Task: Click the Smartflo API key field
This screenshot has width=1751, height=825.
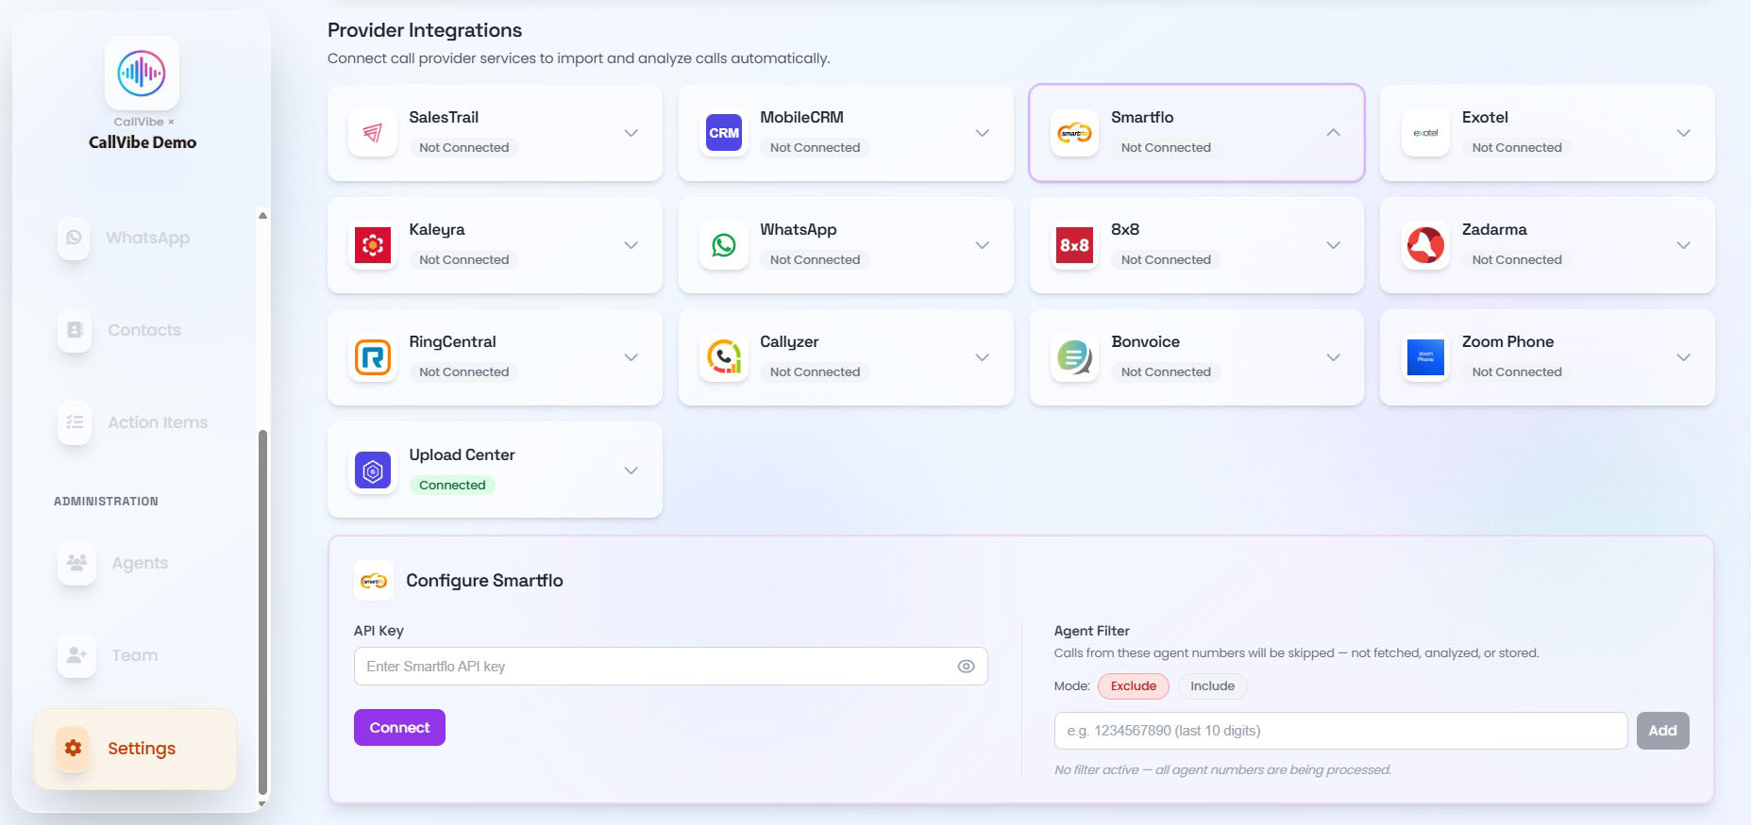Action: [x=670, y=667]
